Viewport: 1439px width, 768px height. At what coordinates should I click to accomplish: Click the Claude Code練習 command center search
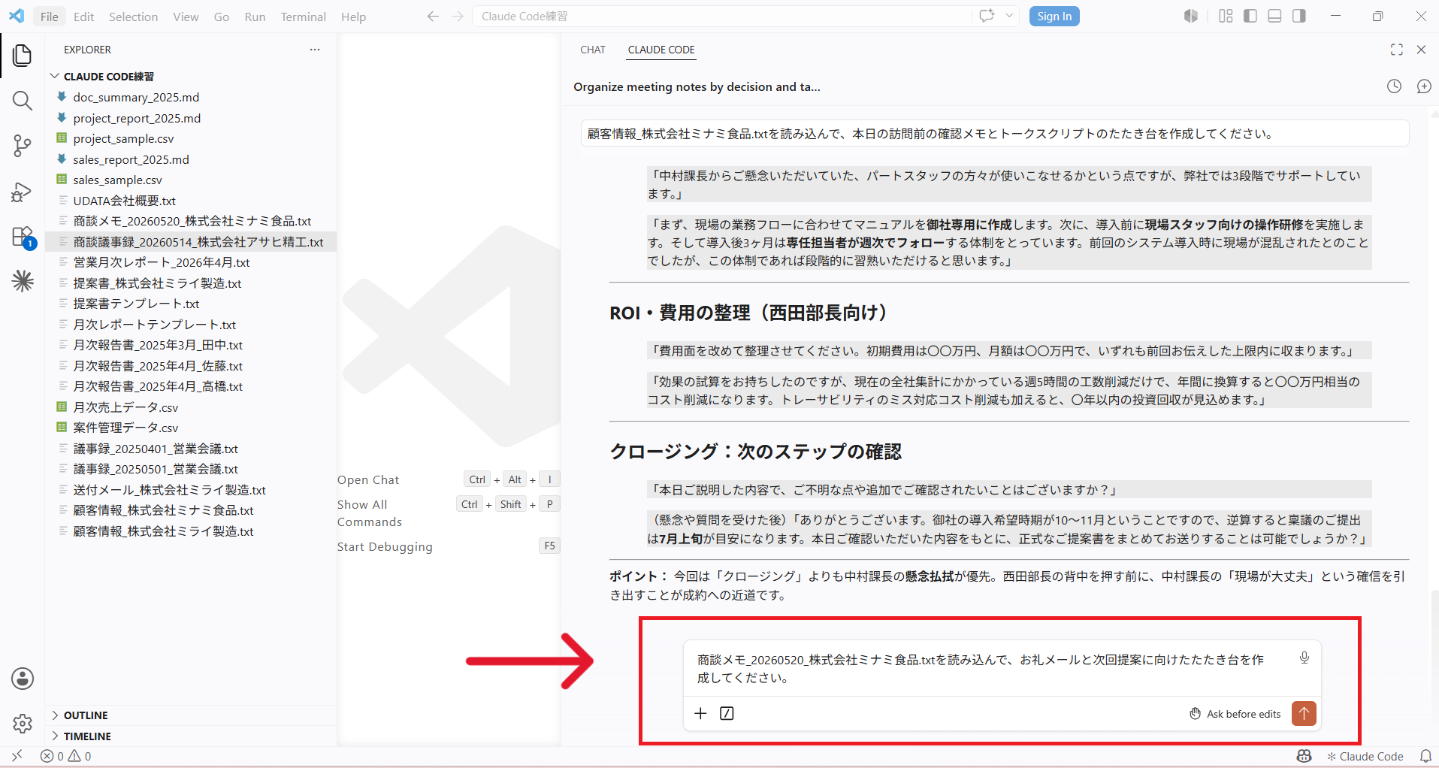[x=721, y=16]
